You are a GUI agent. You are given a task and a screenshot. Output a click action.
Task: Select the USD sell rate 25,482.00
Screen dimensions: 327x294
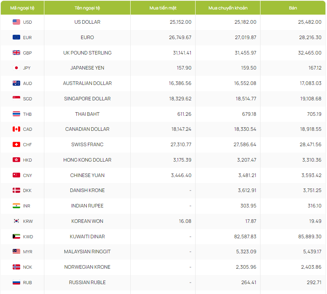(310, 22)
